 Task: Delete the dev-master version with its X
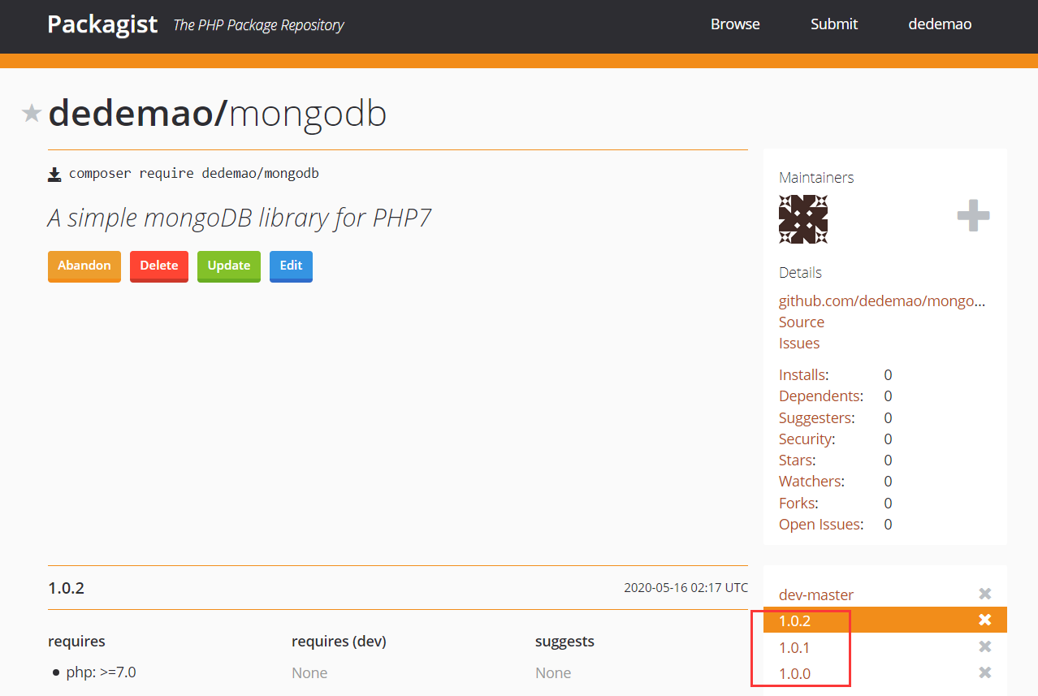pos(985,594)
